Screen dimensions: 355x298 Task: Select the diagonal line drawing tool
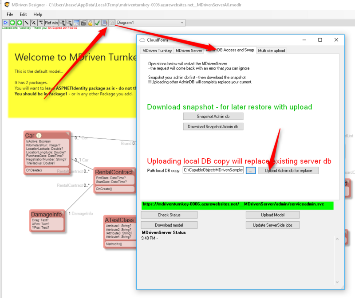click(27, 23)
